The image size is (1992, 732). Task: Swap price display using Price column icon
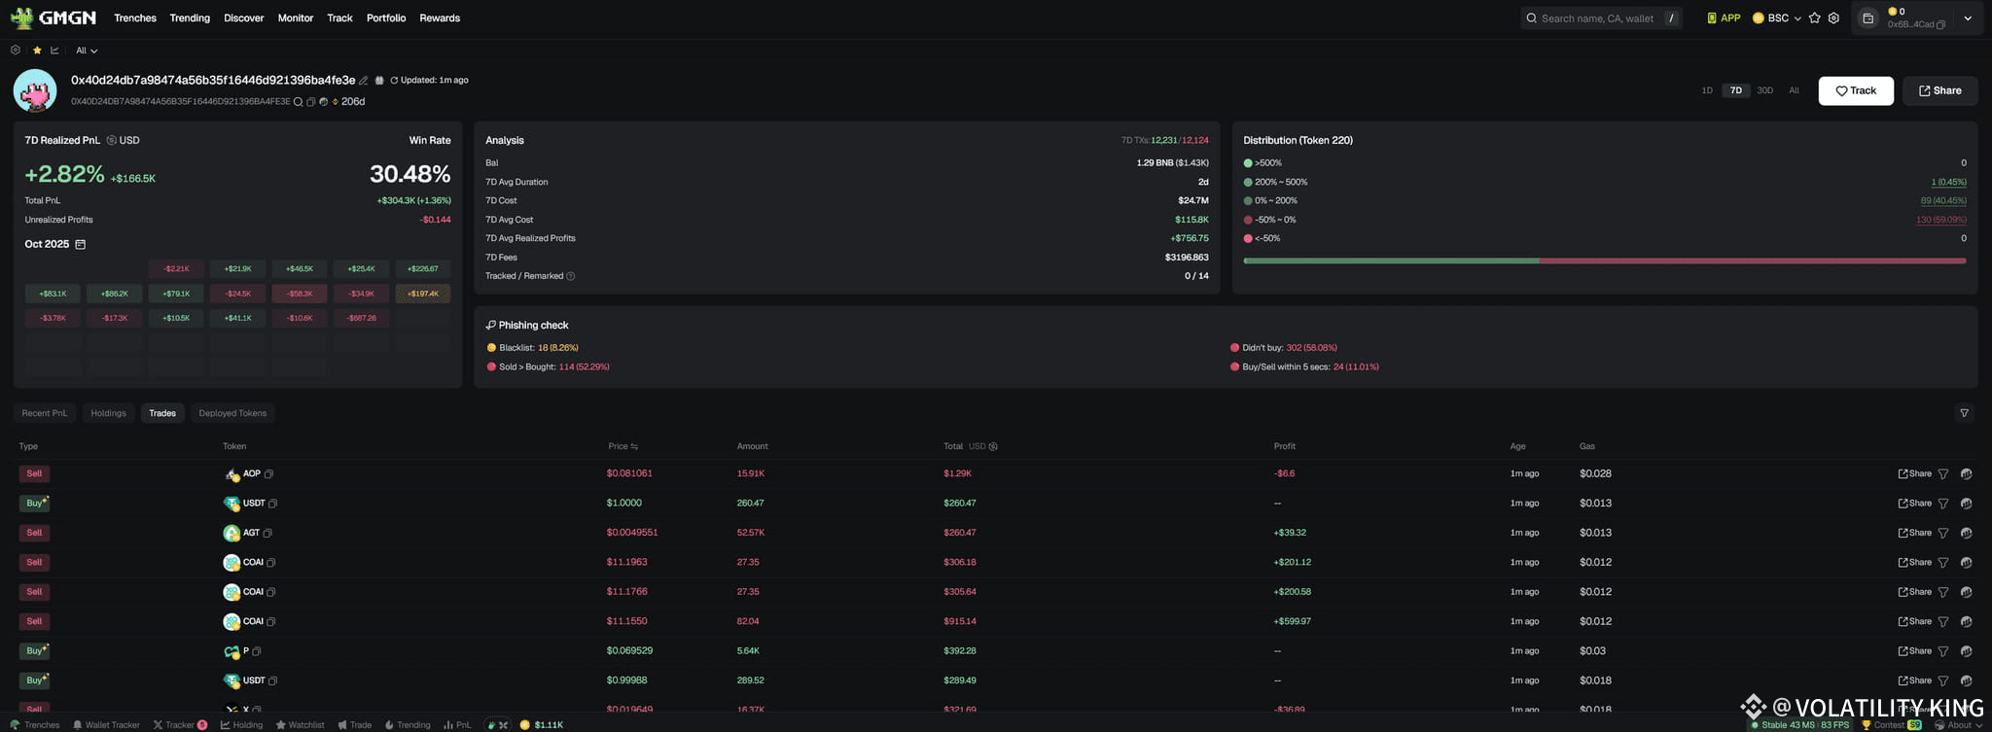[634, 446]
